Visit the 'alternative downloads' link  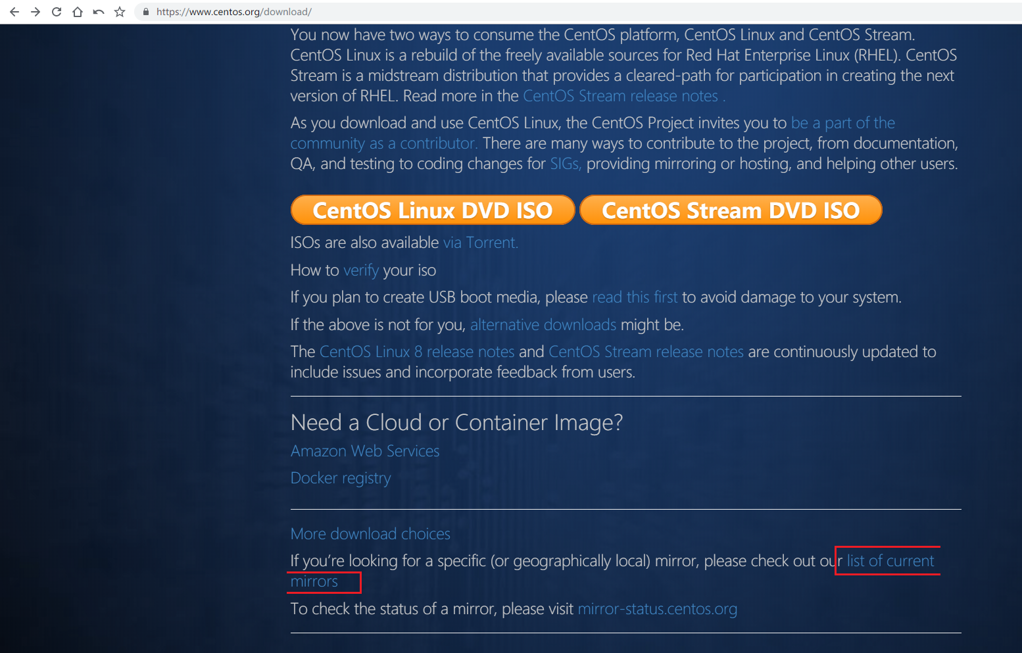(543, 325)
